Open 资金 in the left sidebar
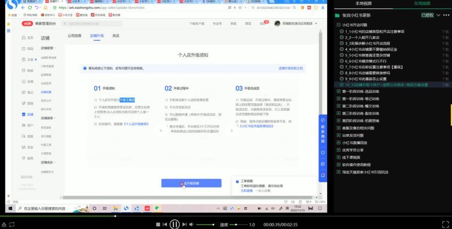 28,148
